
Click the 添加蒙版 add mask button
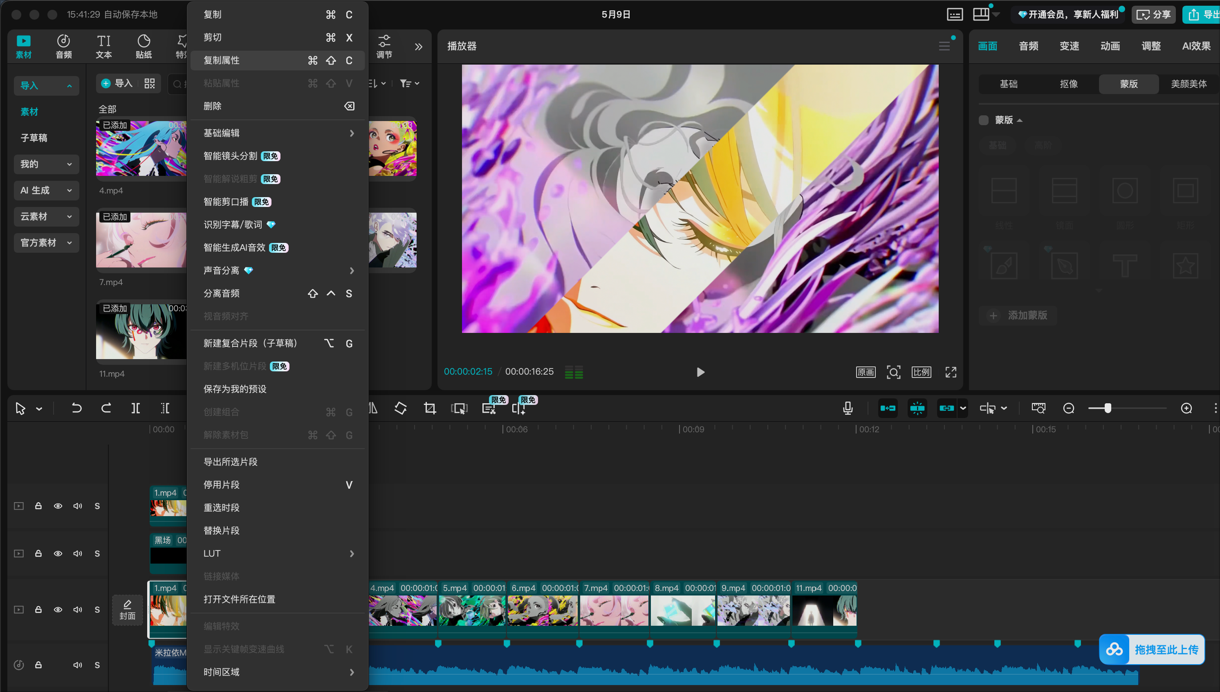[x=1018, y=315]
